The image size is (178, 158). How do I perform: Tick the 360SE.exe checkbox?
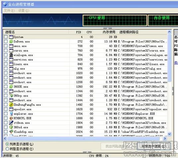coord(6,86)
